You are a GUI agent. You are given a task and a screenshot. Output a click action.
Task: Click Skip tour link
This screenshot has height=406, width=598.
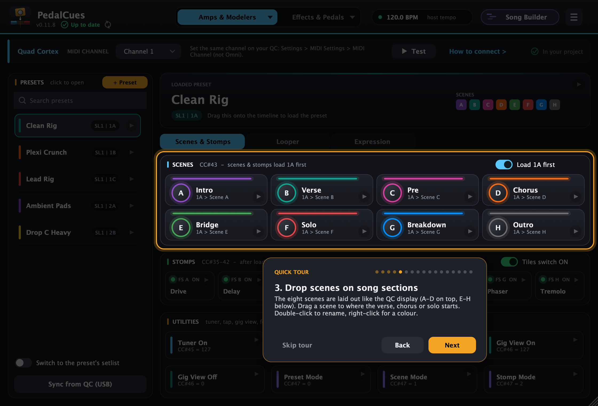297,345
